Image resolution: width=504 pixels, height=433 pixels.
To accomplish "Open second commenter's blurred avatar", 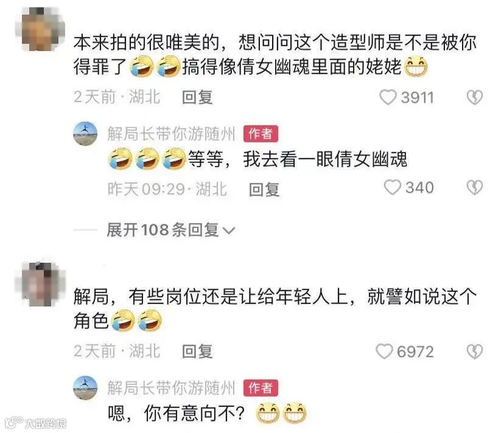I will [40, 283].
